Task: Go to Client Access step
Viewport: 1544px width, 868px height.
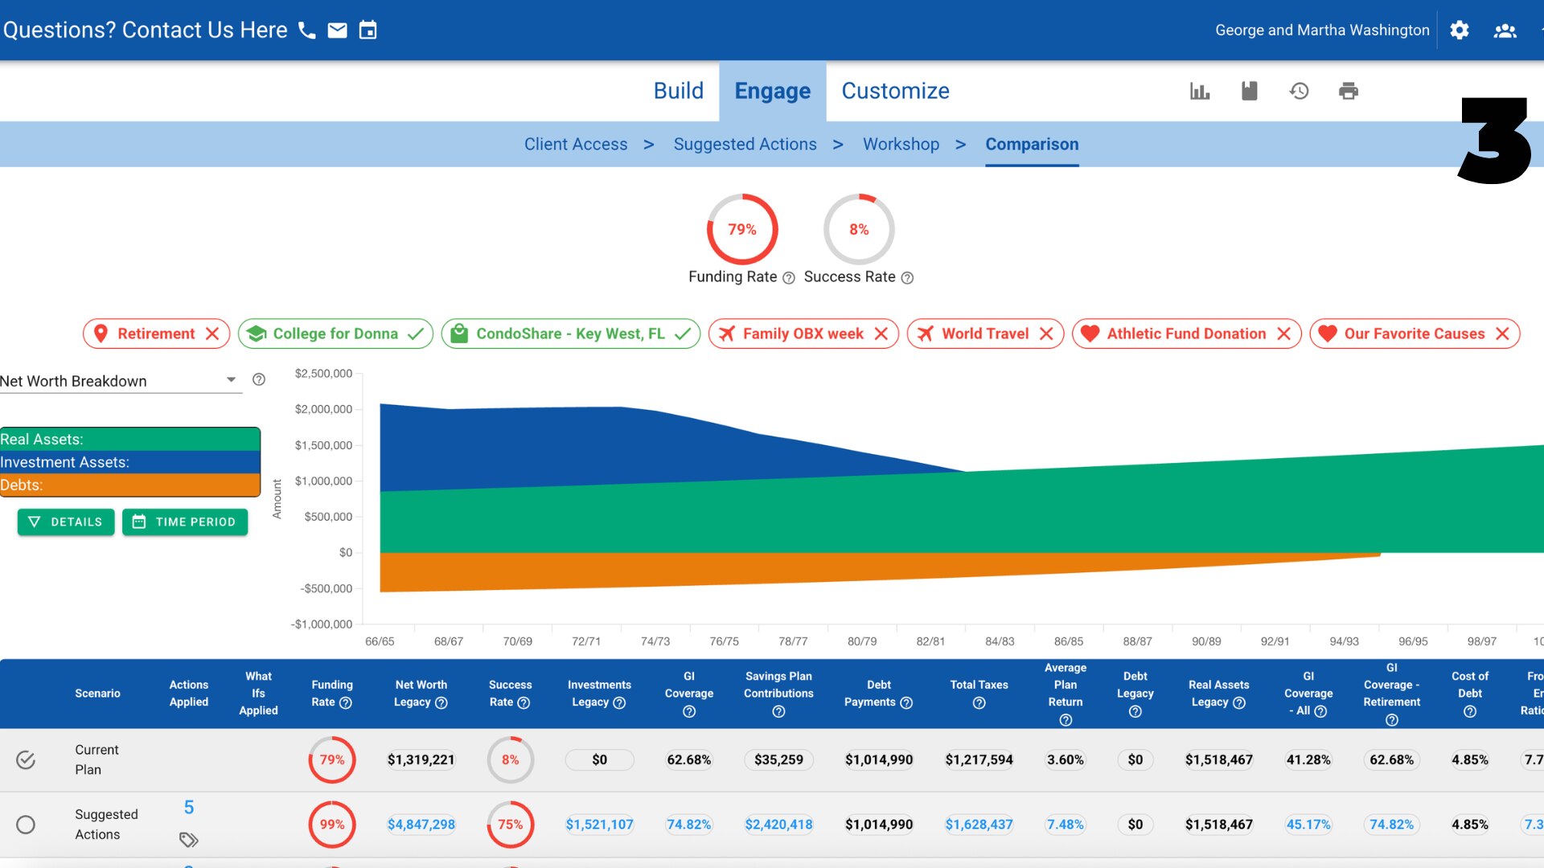Action: pos(576,145)
